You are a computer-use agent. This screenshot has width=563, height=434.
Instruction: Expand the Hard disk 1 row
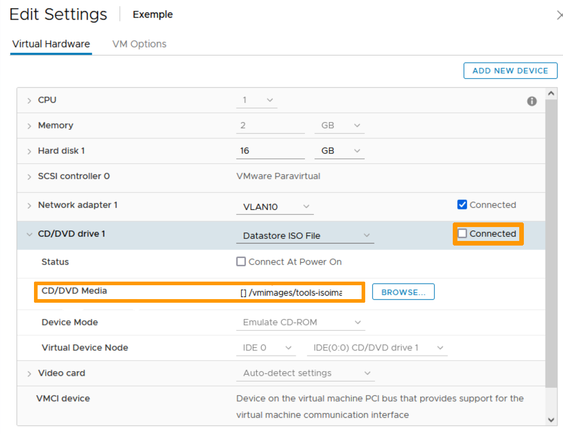pos(29,151)
